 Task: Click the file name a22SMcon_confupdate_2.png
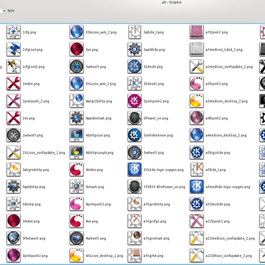click(229, 256)
